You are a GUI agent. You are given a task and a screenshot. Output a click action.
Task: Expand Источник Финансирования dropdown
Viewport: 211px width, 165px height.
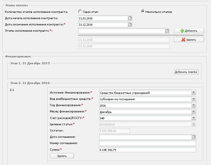click(x=194, y=92)
